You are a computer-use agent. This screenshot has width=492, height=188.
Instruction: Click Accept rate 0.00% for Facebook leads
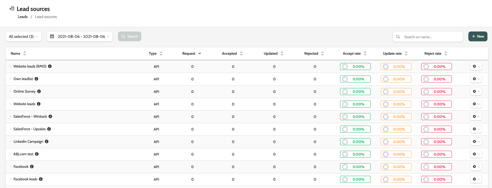355,179
